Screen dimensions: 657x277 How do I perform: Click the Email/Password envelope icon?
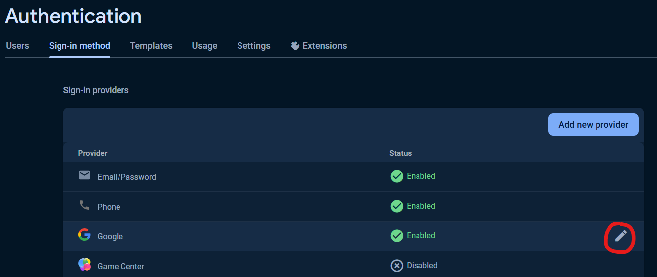84,175
